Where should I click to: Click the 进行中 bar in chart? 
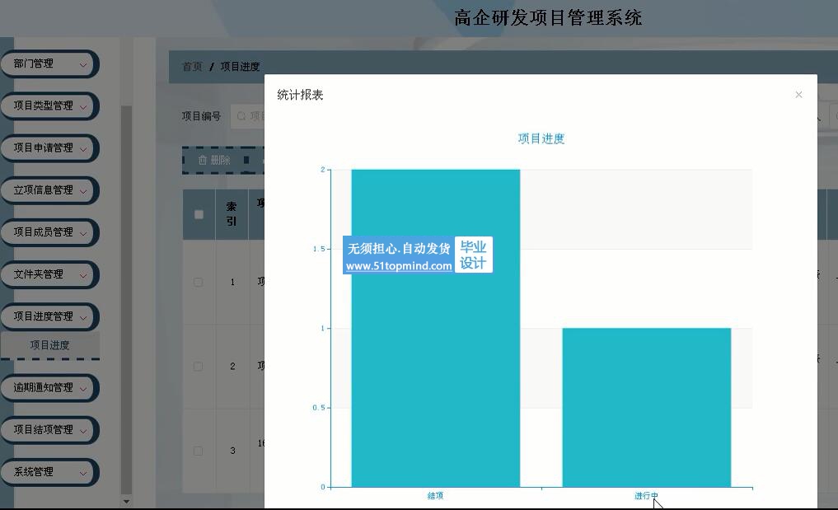646,407
